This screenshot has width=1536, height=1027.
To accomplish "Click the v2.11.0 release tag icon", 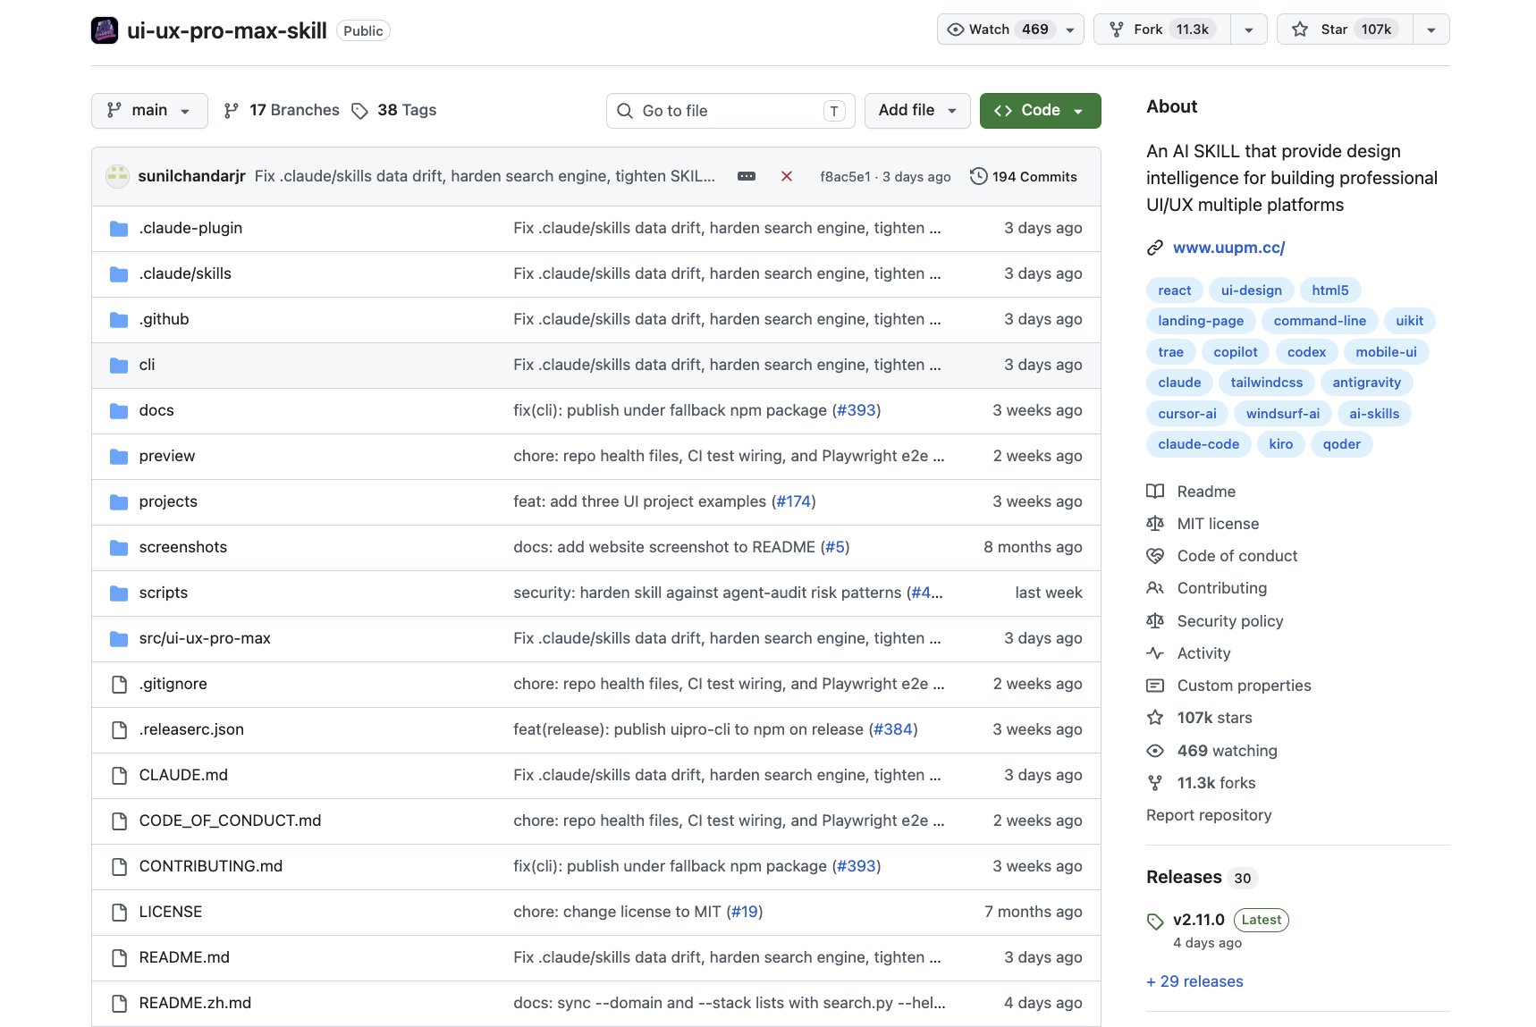I will tap(1155, 921).
